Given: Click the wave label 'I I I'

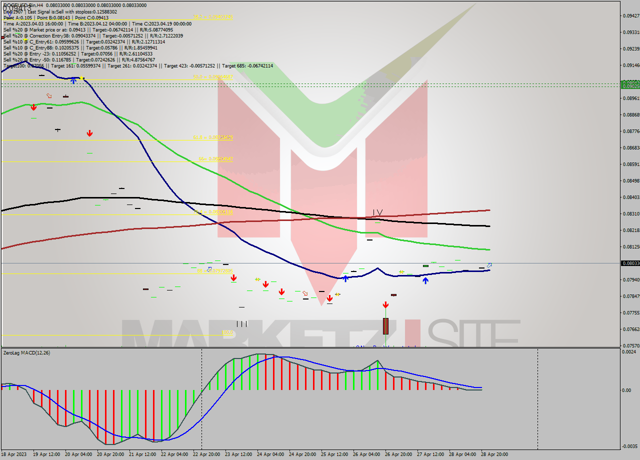Looking at the screenshot, I should tap(241, 324).
